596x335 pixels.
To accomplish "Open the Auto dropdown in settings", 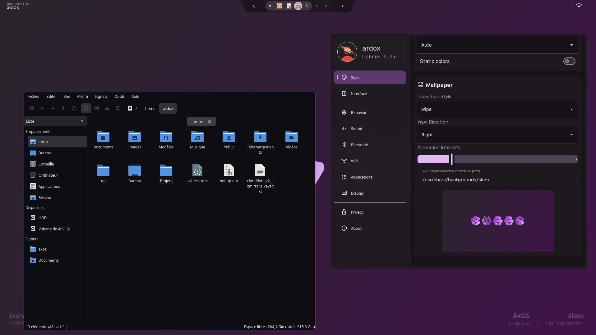I will point(497,45).
